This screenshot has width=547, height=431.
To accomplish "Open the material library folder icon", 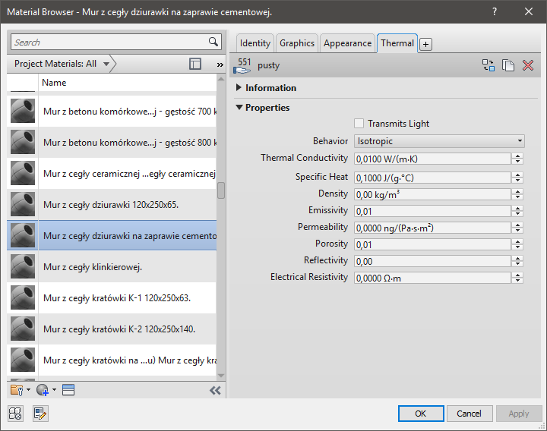I will [17, 390].
